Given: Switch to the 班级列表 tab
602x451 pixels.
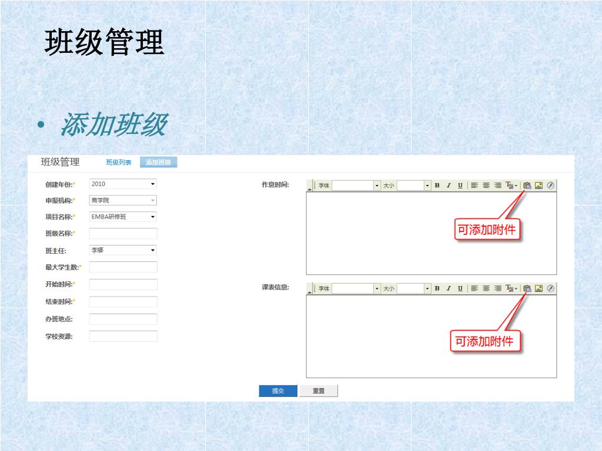Looking at the screenshot, I should point(119,163).
